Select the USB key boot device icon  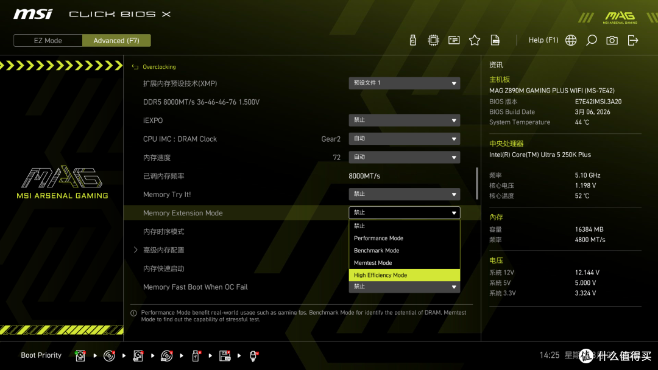coord(196,356)
